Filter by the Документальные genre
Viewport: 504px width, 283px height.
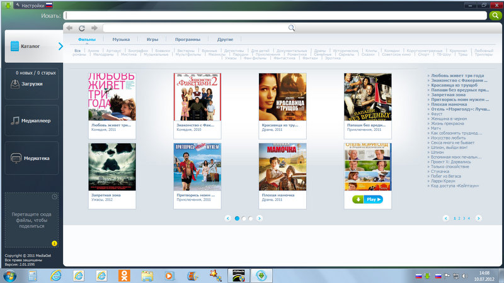point(292,51)
